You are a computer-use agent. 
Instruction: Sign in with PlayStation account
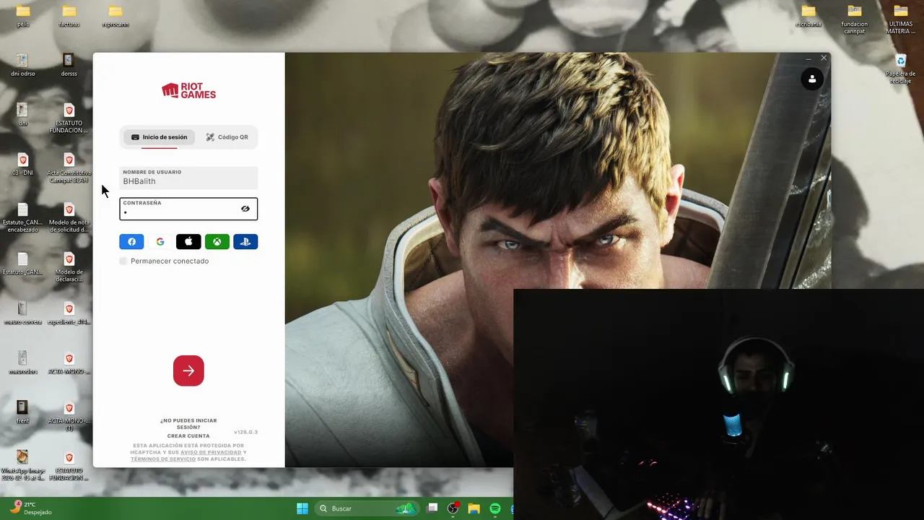click(245, 242)
